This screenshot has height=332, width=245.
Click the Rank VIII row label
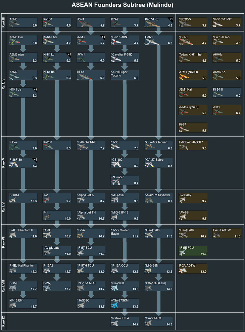click(x=4, y=286)
